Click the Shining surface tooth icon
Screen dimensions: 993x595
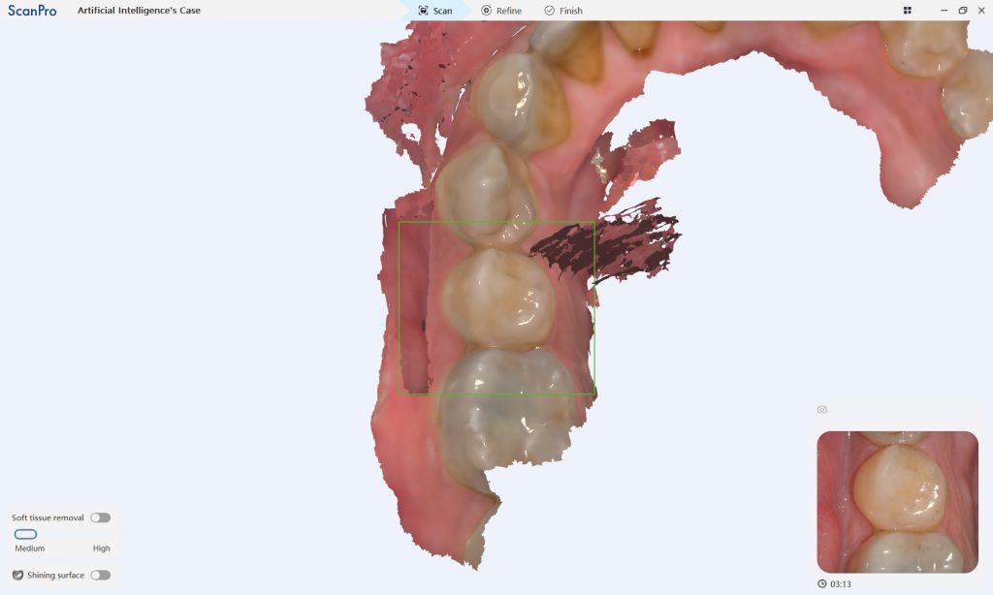tap(17, 576)
